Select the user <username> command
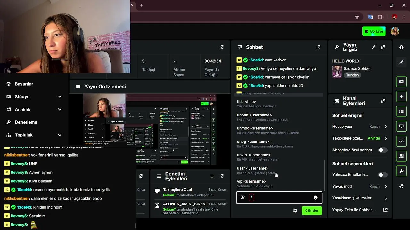 (x=279, y=171)
